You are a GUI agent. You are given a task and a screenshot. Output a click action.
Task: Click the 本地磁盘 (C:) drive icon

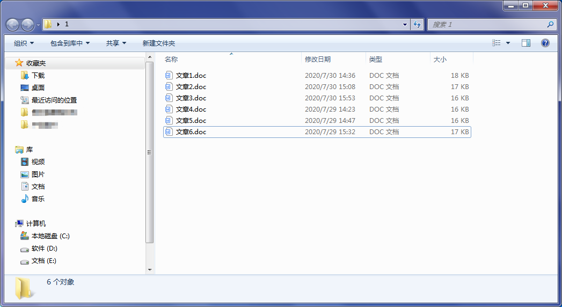(24, 236)
